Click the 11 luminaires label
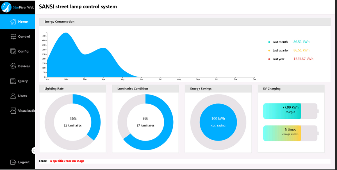The width and height of the screenshot is (337, 170). 72,125
